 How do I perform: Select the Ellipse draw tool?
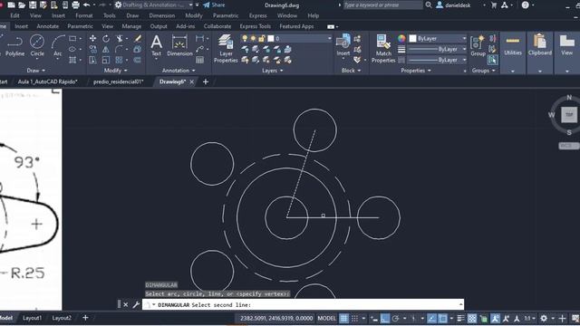click(x=72, y=49)
